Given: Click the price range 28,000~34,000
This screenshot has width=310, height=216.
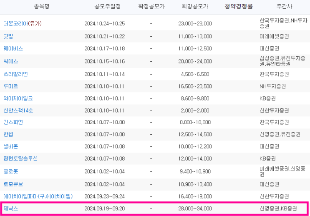Looking at the screenshot, I should click(195, 208).
